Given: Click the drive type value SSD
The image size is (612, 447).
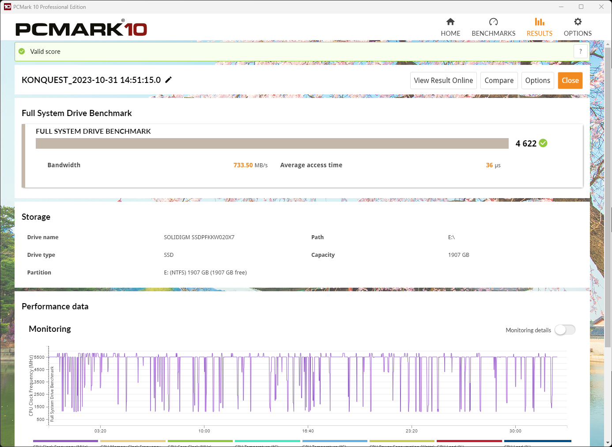Looking at the screenshot, I should click(x=169, y=255).
